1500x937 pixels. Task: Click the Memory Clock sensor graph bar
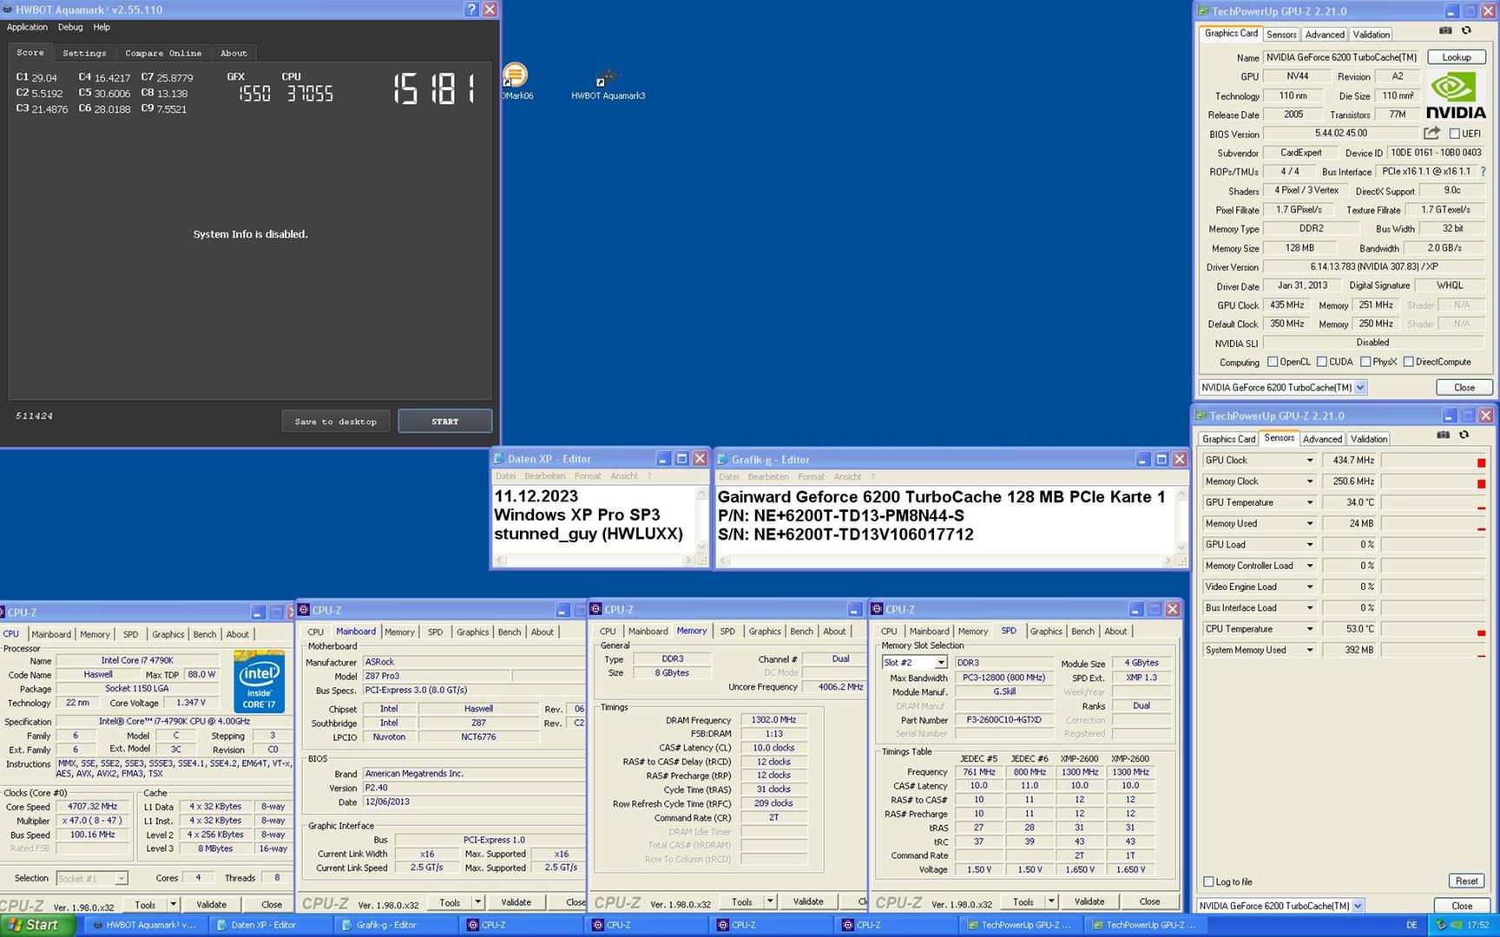[x=1434, y=482]
